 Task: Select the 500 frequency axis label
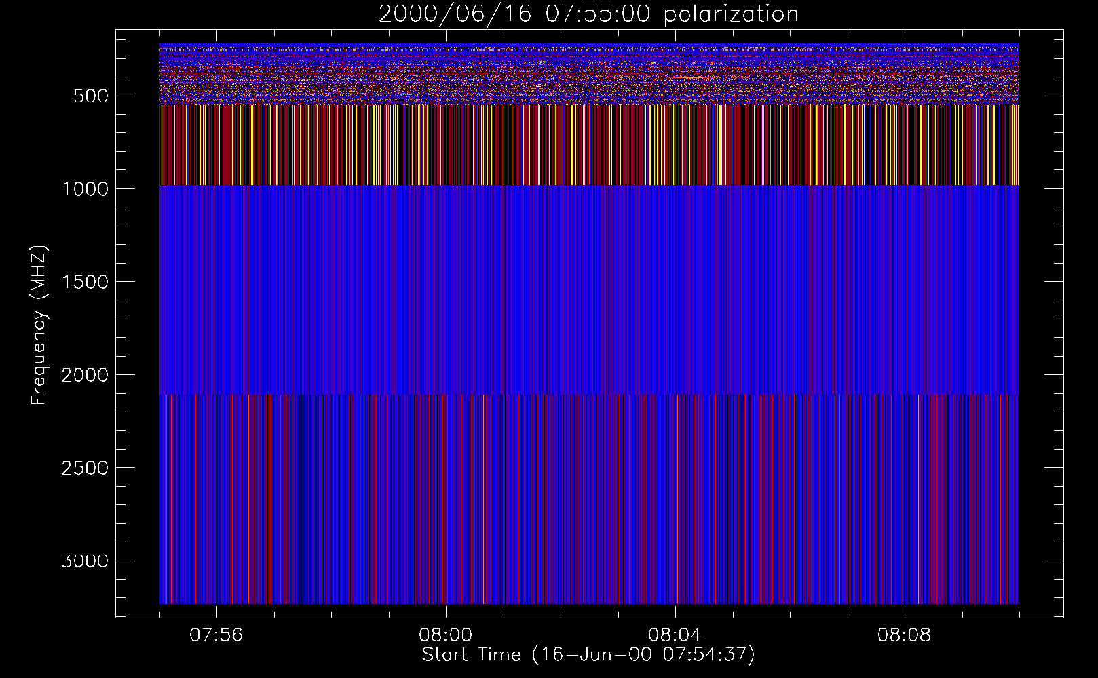click(90, 96)
